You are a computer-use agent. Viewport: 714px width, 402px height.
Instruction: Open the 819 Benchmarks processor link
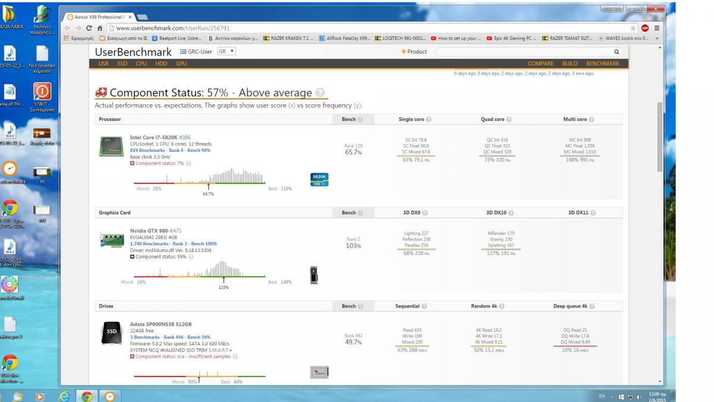click(170, 150)
